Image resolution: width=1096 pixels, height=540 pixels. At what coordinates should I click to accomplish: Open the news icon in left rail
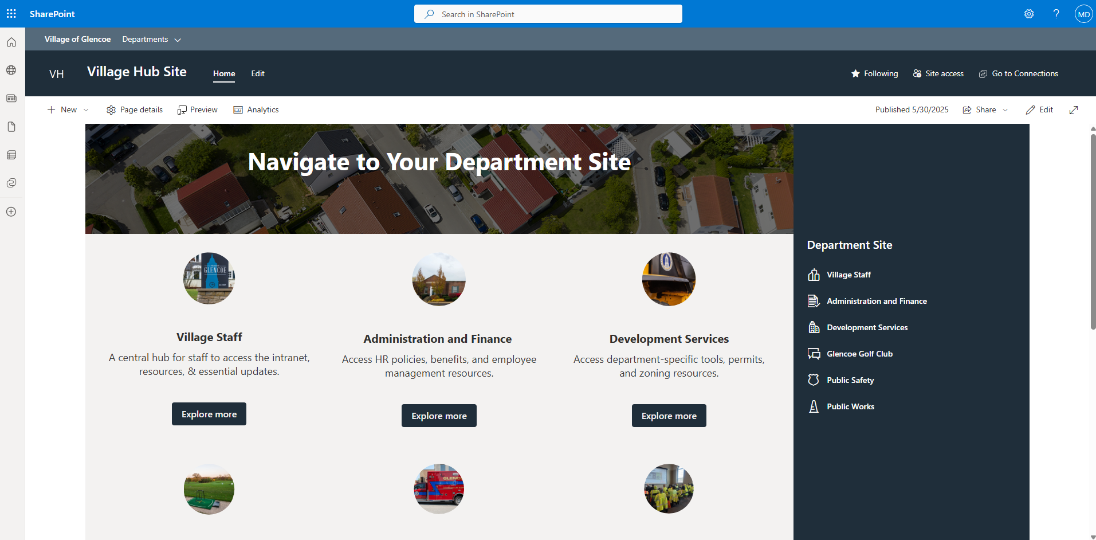pos(11,99)
